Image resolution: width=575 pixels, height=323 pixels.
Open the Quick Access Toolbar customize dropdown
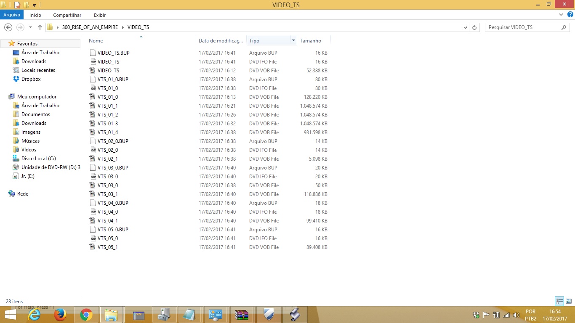pyautogui.click(x=34, y=5)
